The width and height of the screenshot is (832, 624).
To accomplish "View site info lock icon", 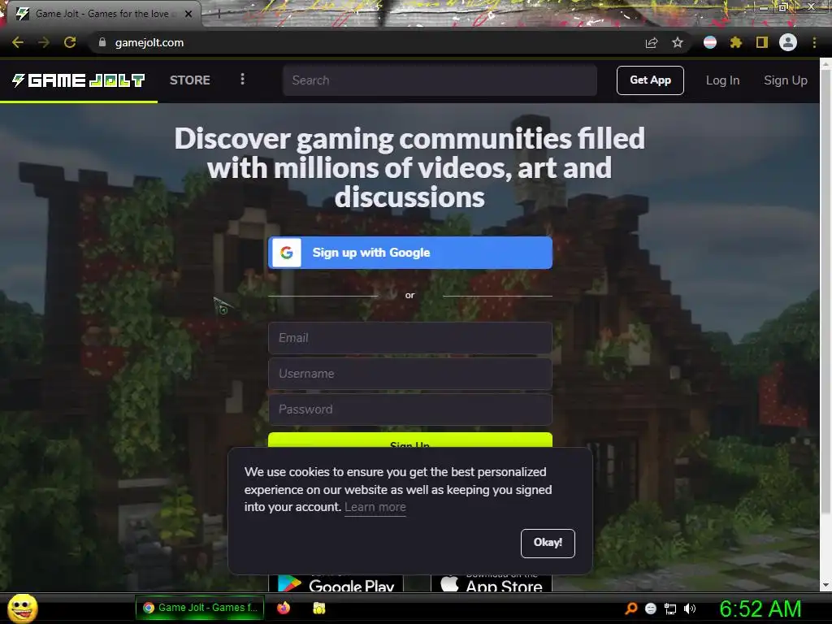I will [102, 42].
